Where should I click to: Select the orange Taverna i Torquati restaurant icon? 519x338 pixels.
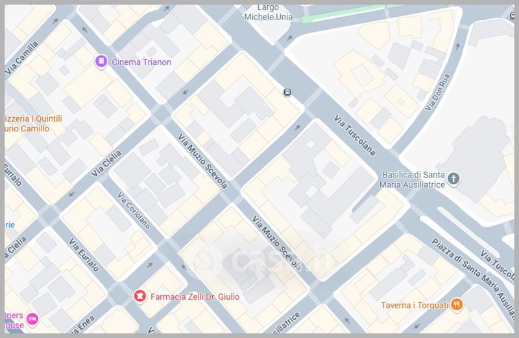[457, 304]
